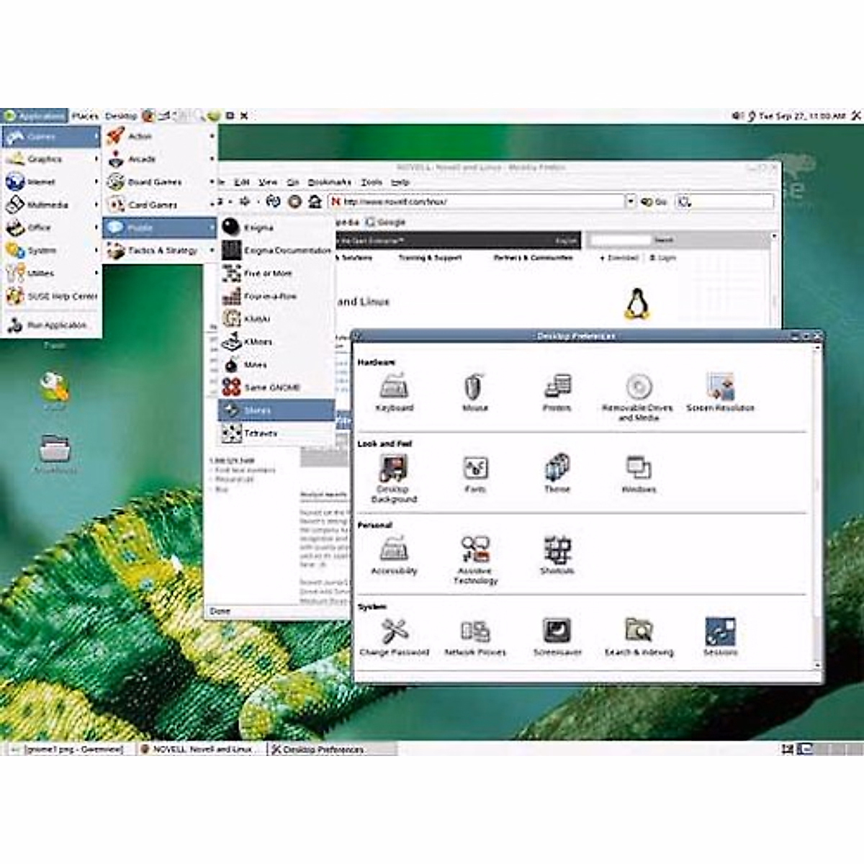Expand the Graphics submenu
The height and width of the screenshot is (864, 864).
(x=50, y=159)
